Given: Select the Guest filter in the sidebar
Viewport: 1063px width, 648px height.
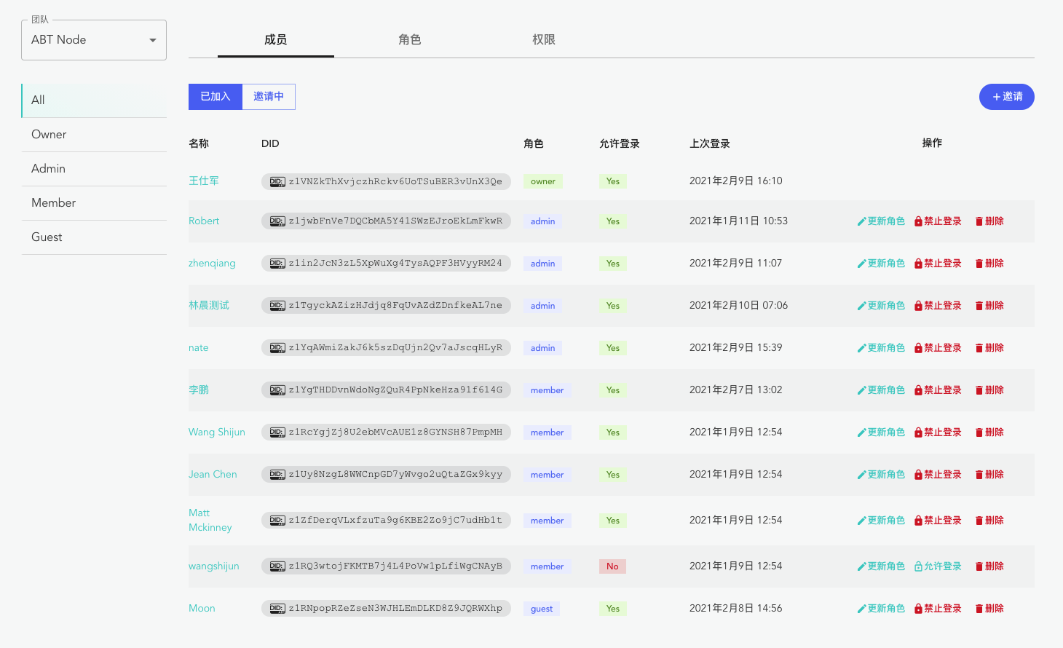Looking at the screenshot, I should pos(47,237).
